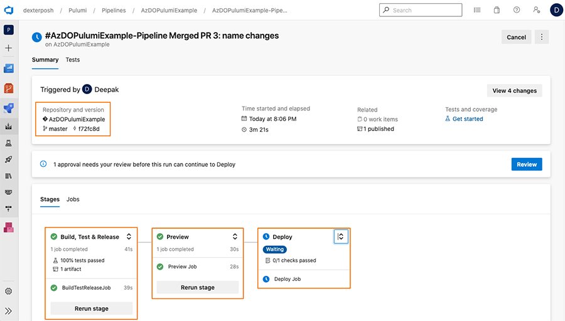Viewport: 565px width, 321px height.
Task: Open user settings icon in header
Action: (x=536, y=10)
